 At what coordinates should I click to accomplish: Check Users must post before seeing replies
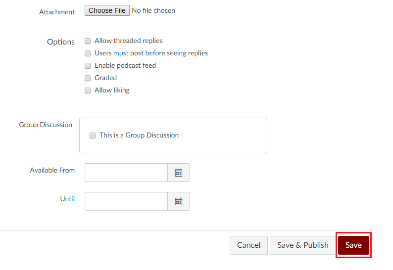88,53
